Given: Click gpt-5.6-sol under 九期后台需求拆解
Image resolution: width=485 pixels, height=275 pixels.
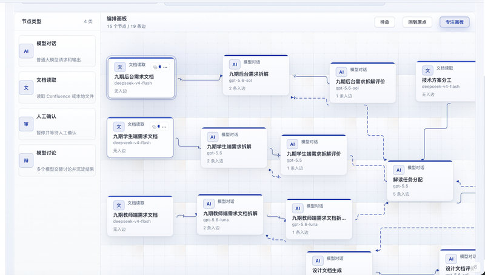Looking at the screenshot, I should tap(240, 81).
